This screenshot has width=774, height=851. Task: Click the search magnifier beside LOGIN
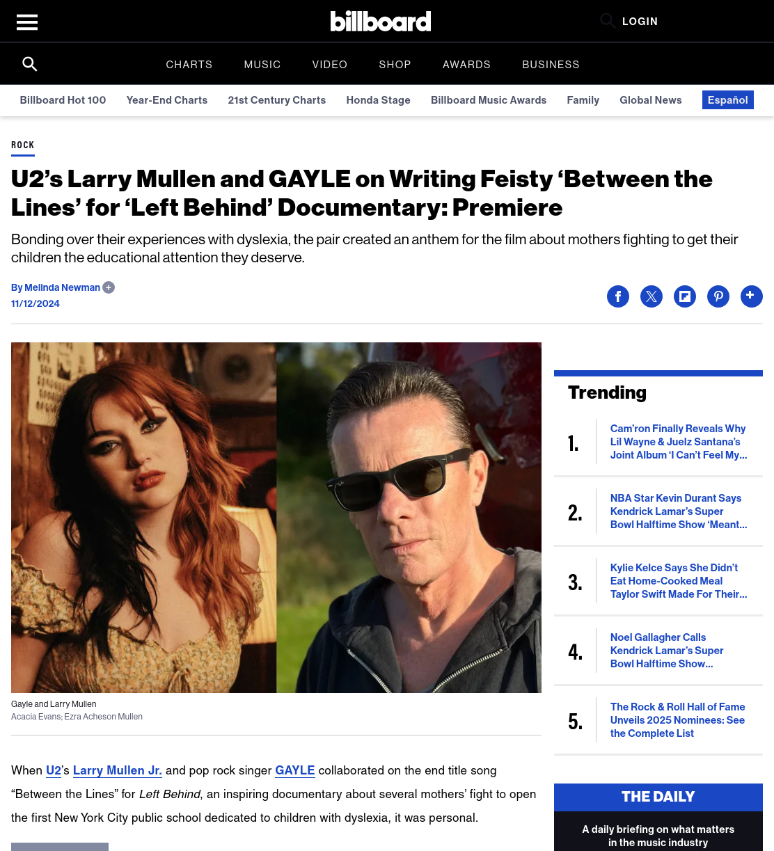click(608, 21)
